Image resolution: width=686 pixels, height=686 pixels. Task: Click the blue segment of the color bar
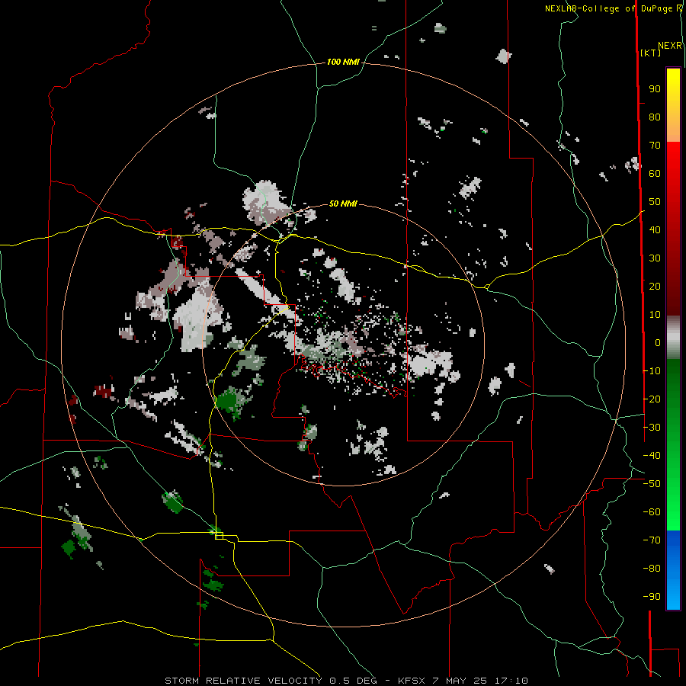click(673, 569)
